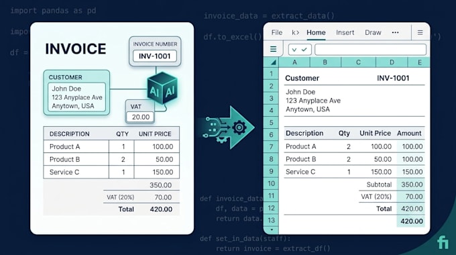Click the 'Subtotal' label in the spreadsheet

click(379, 185)
